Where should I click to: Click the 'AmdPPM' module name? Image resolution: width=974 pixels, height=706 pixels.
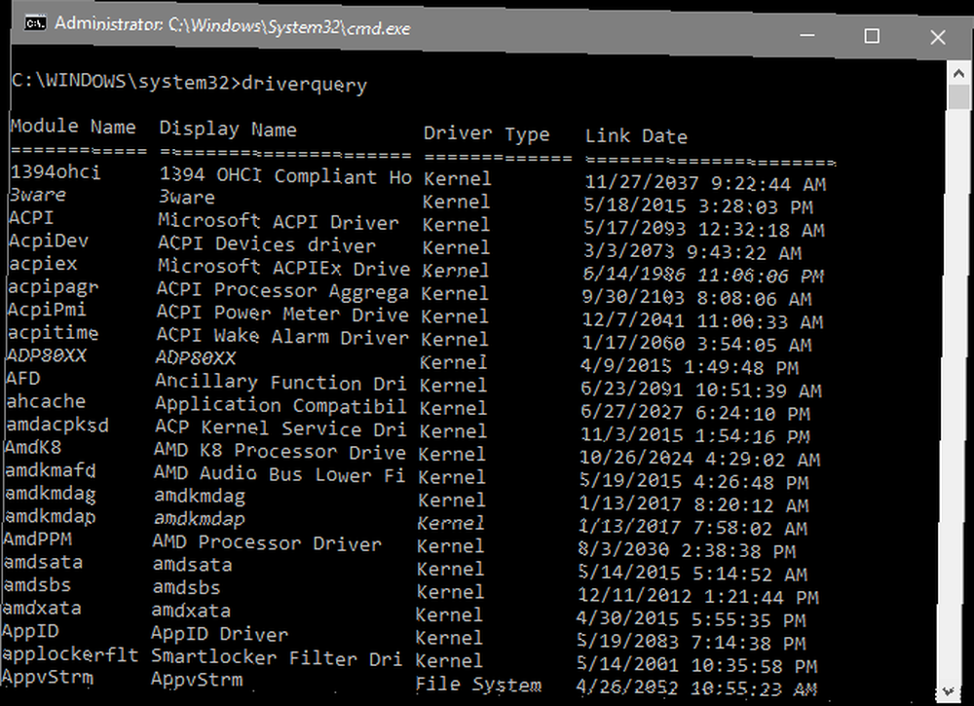pos(38,539)
